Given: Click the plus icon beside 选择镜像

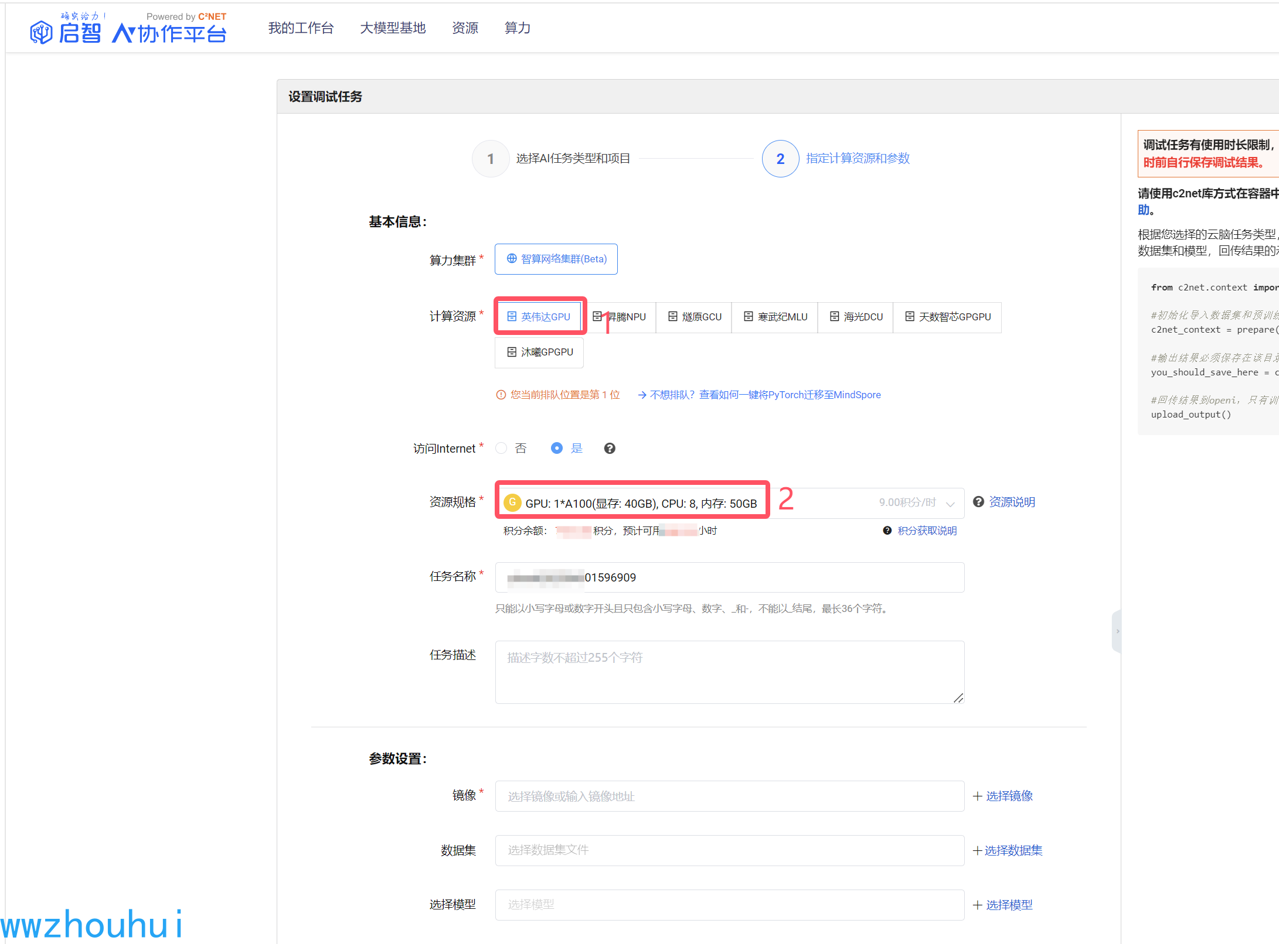Looking at the screenshot, I should pos(978,796).
